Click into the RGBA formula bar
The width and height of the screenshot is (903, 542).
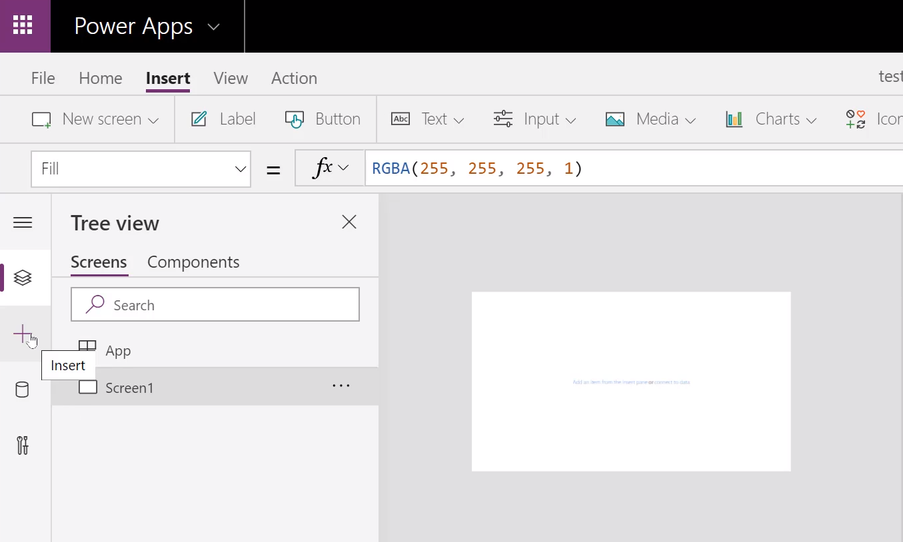point(633,168)
